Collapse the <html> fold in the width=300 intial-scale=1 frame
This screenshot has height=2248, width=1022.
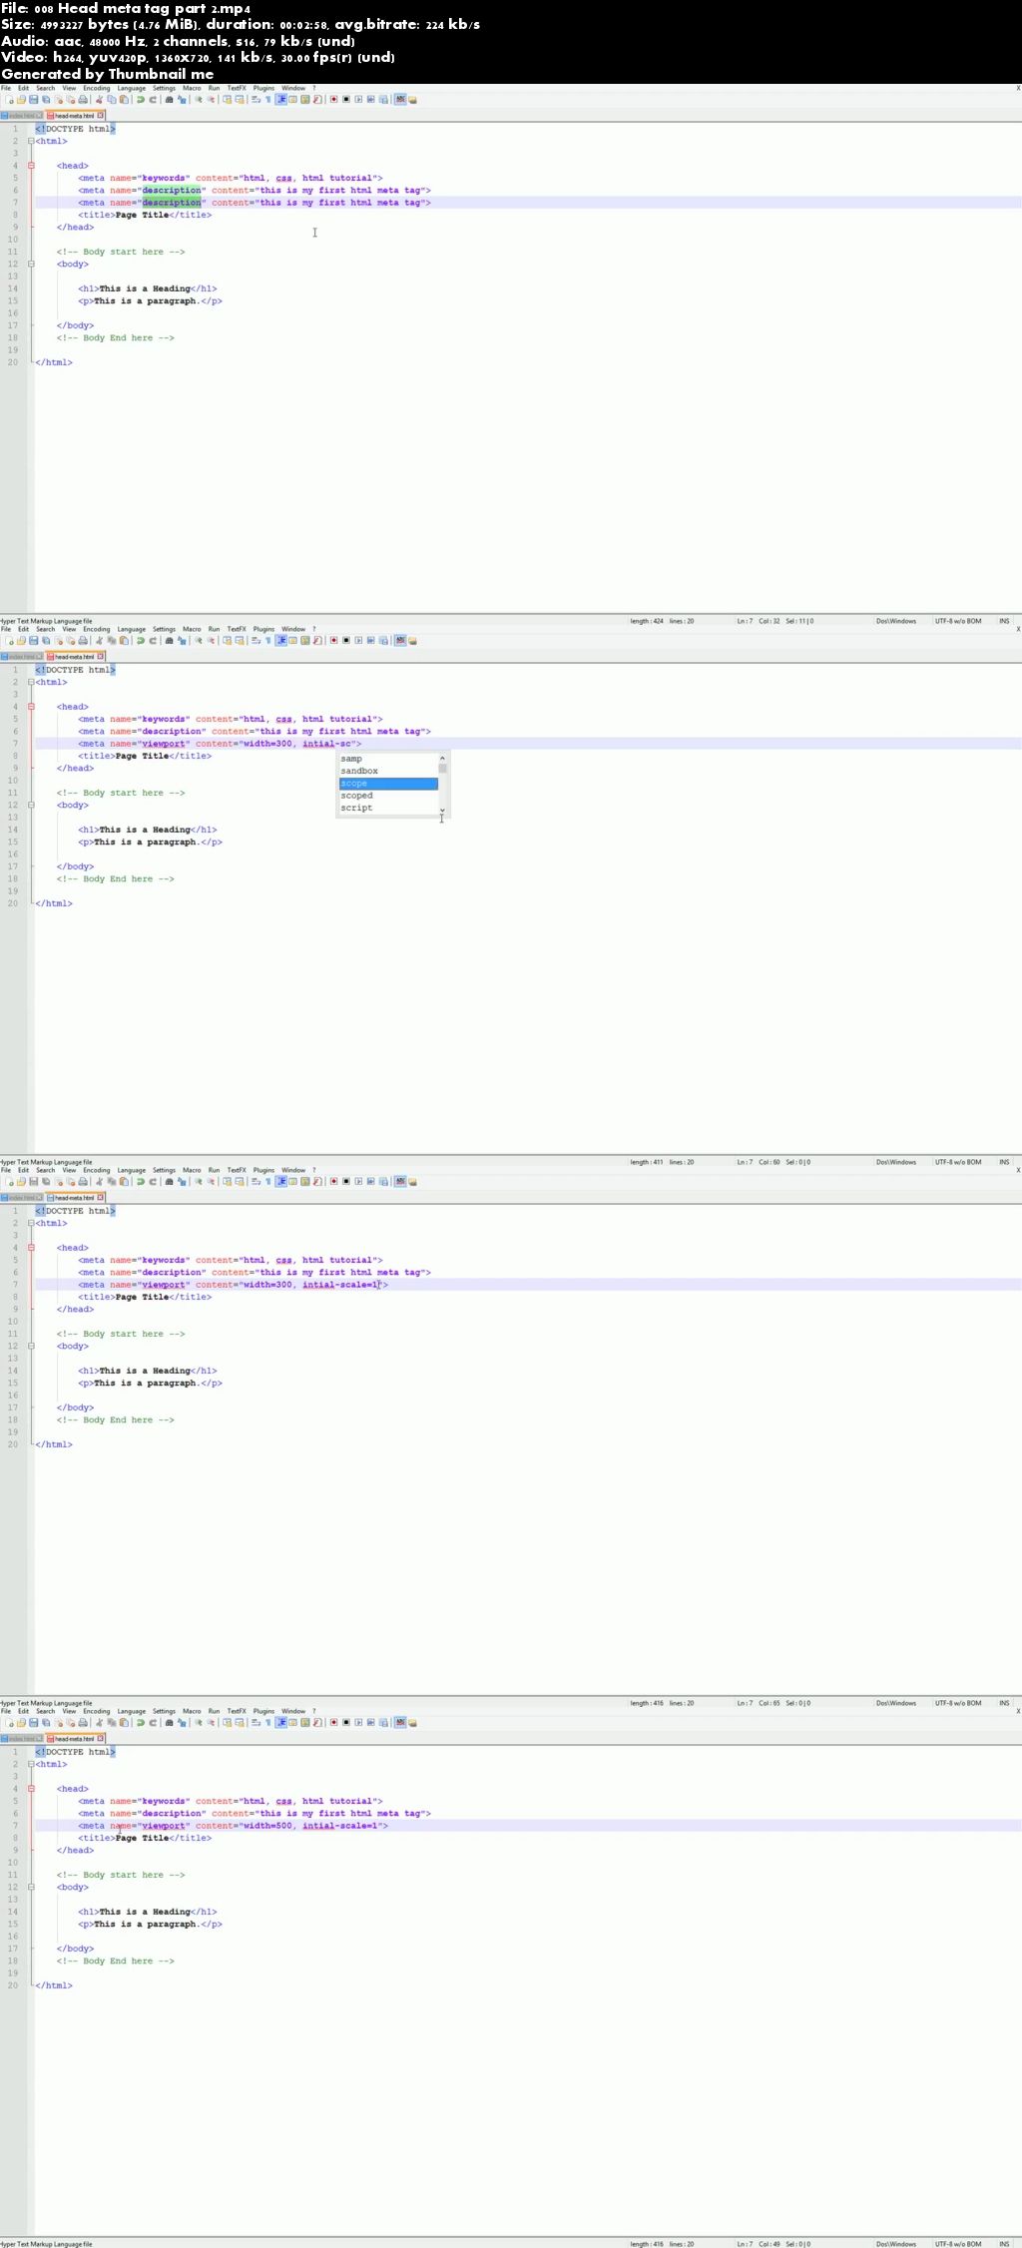(x=31, y=1223)
